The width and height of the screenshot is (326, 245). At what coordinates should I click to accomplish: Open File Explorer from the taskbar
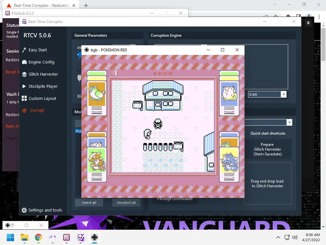tap(24, 237)
